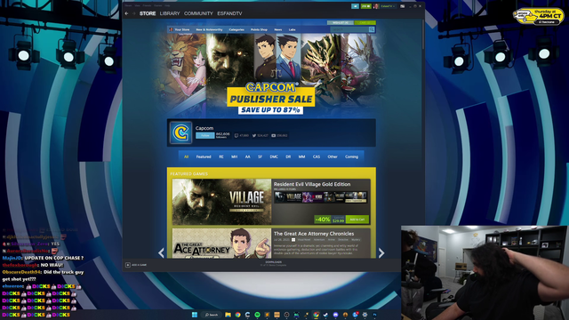Open the COMMUNITY section
This screenshot has width=569, height=320.
[198, 13]
